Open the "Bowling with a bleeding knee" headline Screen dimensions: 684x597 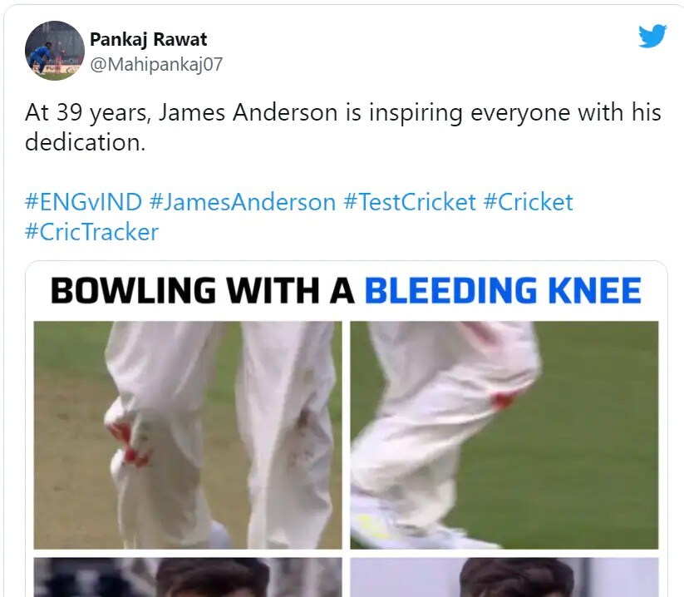point(346,290)
